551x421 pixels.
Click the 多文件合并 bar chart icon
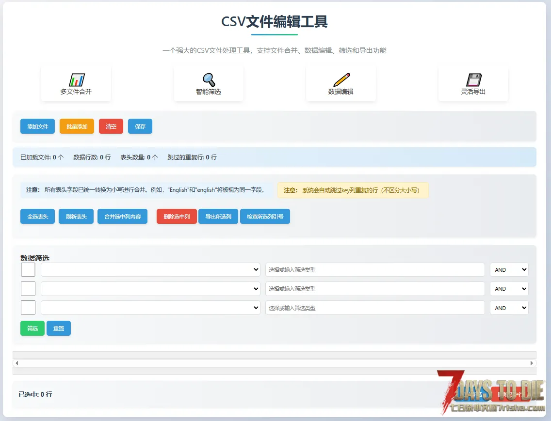coord(77,80)
